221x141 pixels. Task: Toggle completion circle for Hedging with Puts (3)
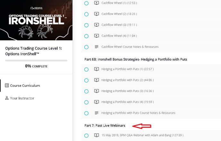(x=86, y=91)
